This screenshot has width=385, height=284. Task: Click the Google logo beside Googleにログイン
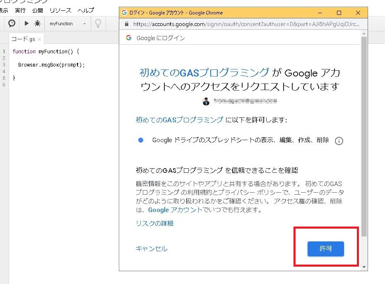coord(128,38)
